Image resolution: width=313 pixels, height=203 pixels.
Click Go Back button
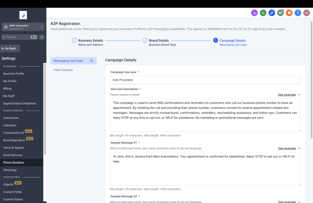(x=10, y=49)
